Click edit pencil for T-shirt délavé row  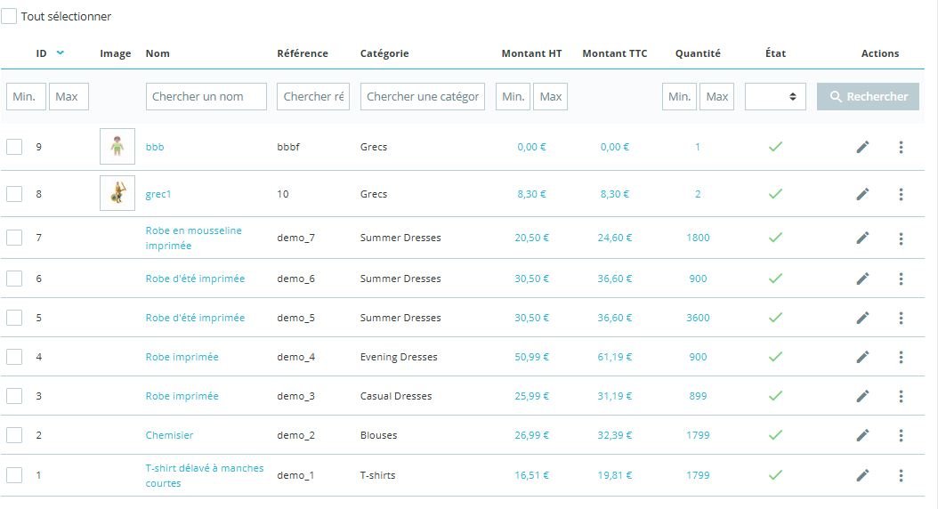(x=862, y=475)
